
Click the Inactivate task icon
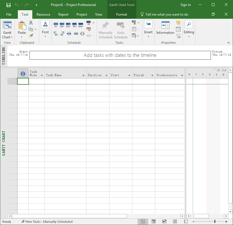[x=89, y=36]
